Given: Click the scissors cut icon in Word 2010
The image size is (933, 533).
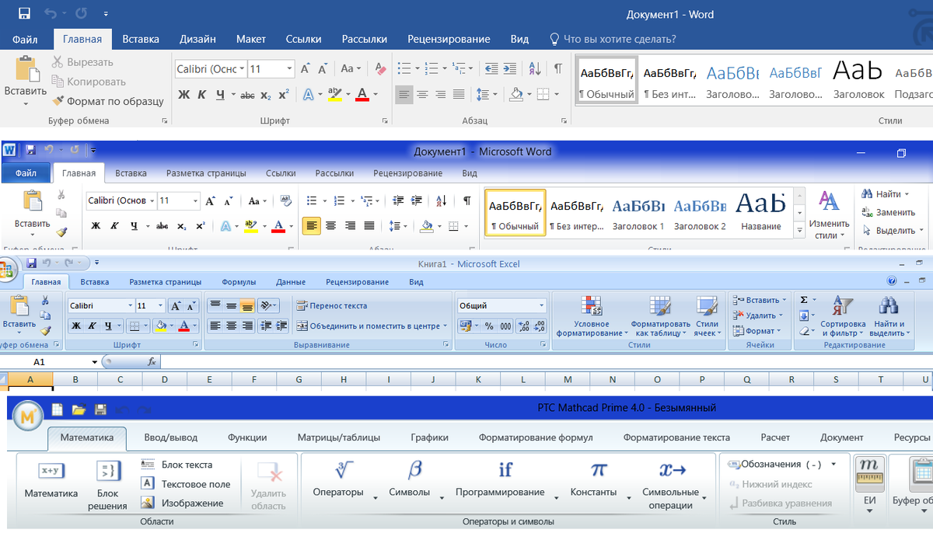Looking at the screenshot, I should tap(61, 195).
